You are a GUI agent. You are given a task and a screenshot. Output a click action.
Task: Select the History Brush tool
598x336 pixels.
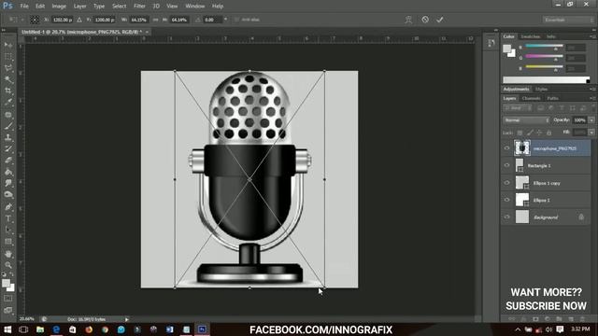(8, 149)
